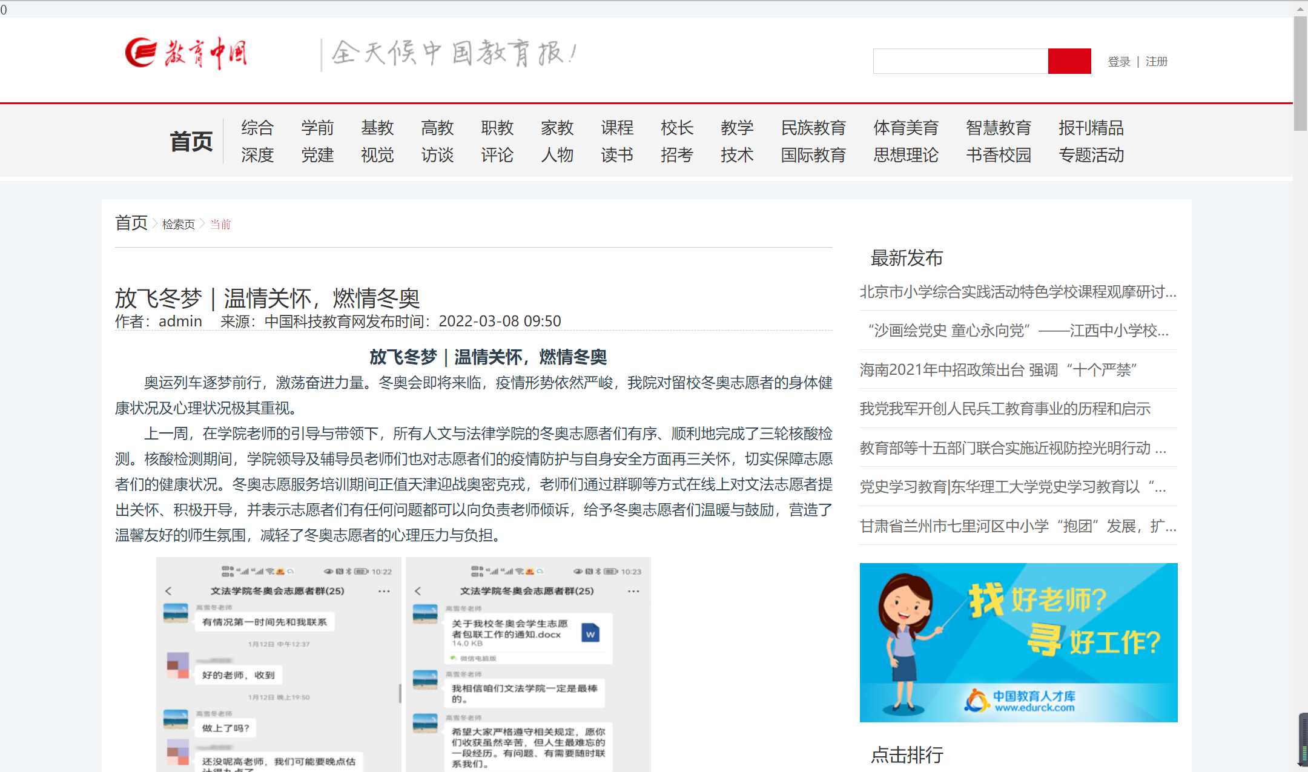Click the left WeChat chat screenshot image
The width and height of the screenshot is (1308, 772).
(x=279, y=664)
